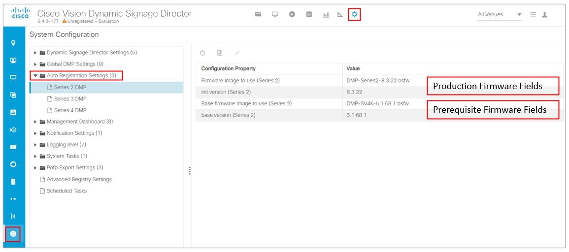Click the text card icon in left sidebar
Image resolution: width=569 pixels, height=252 pixels.
coord(13,147)
